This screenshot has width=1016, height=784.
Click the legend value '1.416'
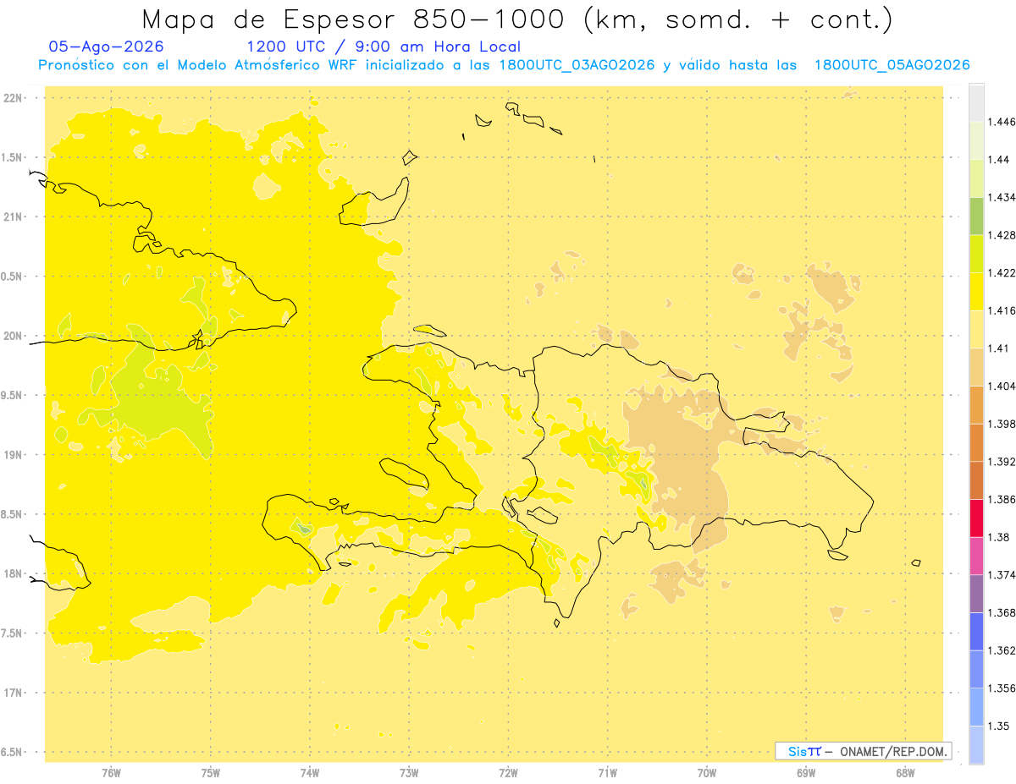1002,310
